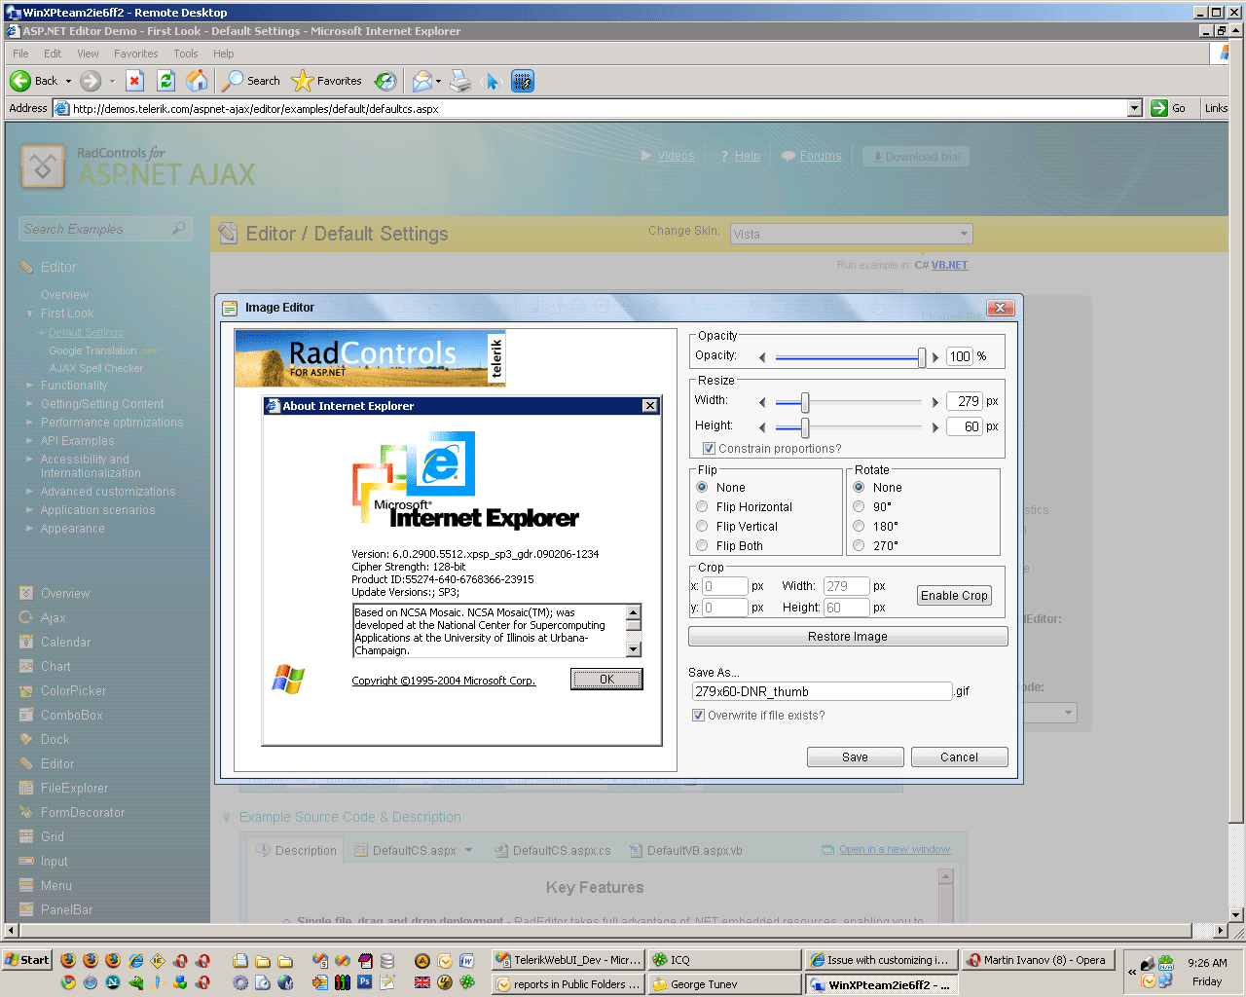
Task: Open the Copyright Microsoft Corp. link
Action: [x=444, y=681]
